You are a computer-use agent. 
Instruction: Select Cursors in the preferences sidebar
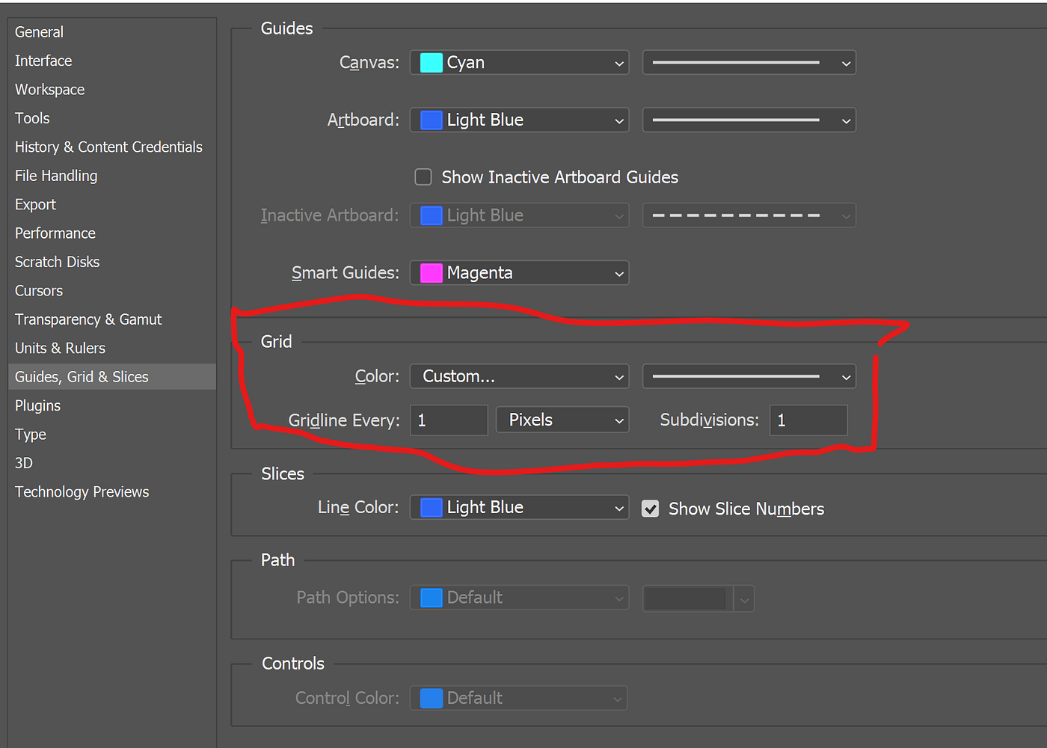click(38, 290)
